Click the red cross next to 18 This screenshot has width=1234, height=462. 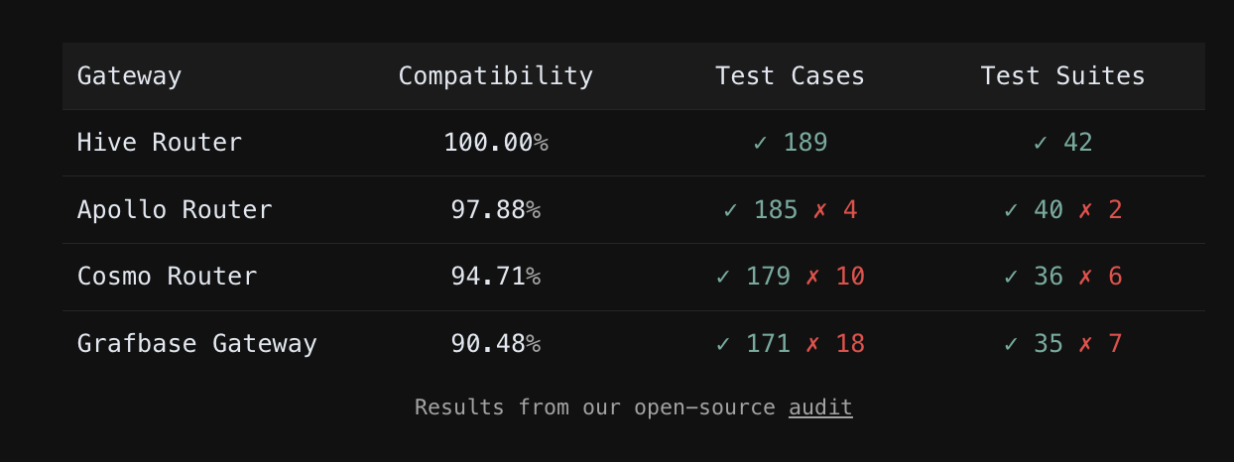(813, 344)
